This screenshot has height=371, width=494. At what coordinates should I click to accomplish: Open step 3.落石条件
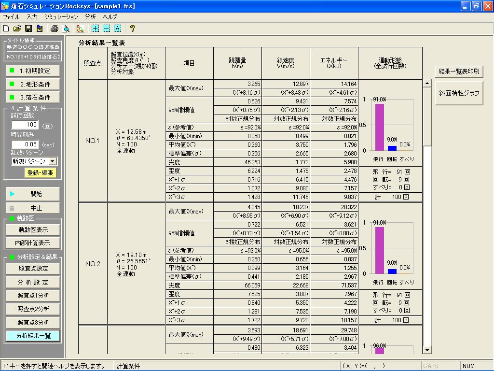point(33,97)
